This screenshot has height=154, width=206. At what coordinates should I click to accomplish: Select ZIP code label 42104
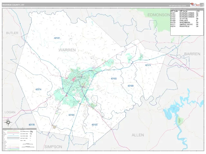[71, 115]
